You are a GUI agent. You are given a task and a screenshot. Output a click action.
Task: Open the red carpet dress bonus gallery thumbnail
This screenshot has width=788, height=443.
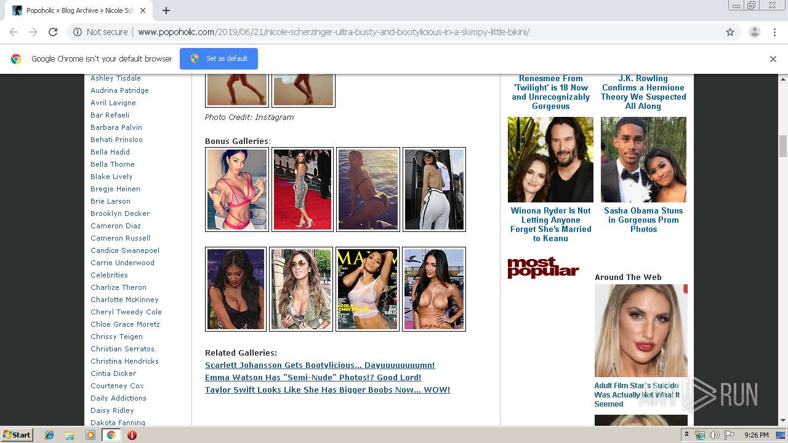(302, 190)
